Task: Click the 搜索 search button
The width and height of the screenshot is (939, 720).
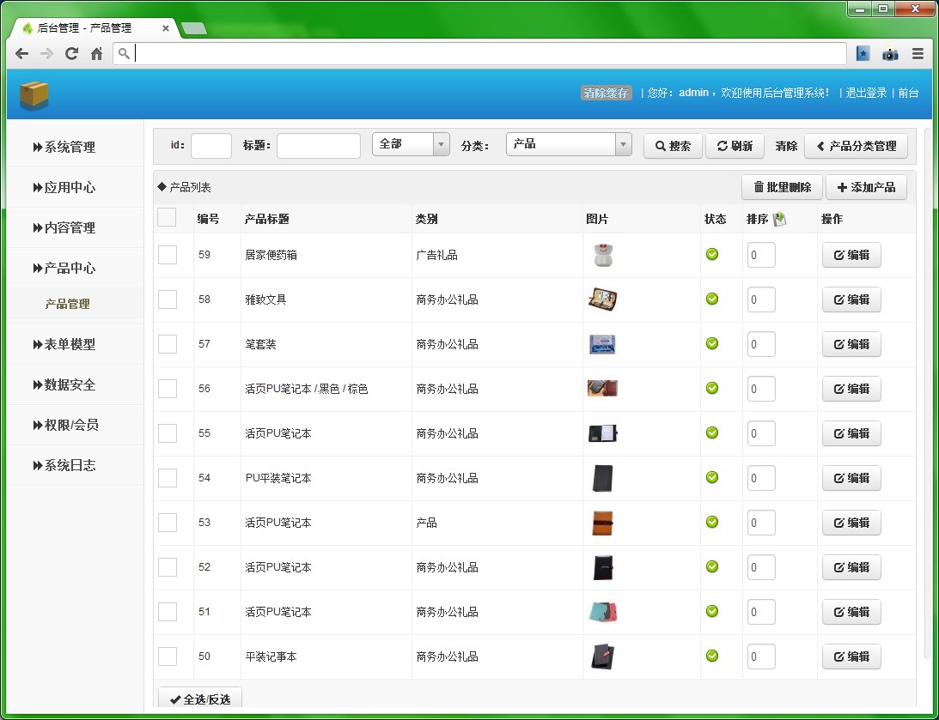Action: pos(674,146)
